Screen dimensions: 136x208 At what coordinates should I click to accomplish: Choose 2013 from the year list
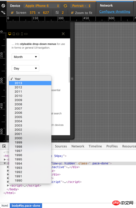[30, 83]
